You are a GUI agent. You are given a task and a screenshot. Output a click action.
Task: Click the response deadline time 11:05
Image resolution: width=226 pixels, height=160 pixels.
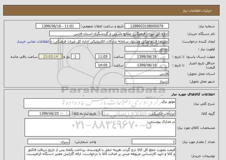(x=103, y=56)
